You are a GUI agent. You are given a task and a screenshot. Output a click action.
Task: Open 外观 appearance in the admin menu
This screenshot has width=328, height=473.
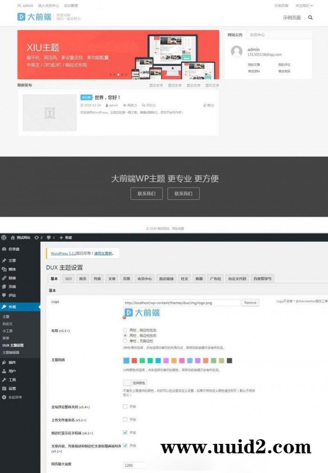pyautogui.click(x=20, y=307)
